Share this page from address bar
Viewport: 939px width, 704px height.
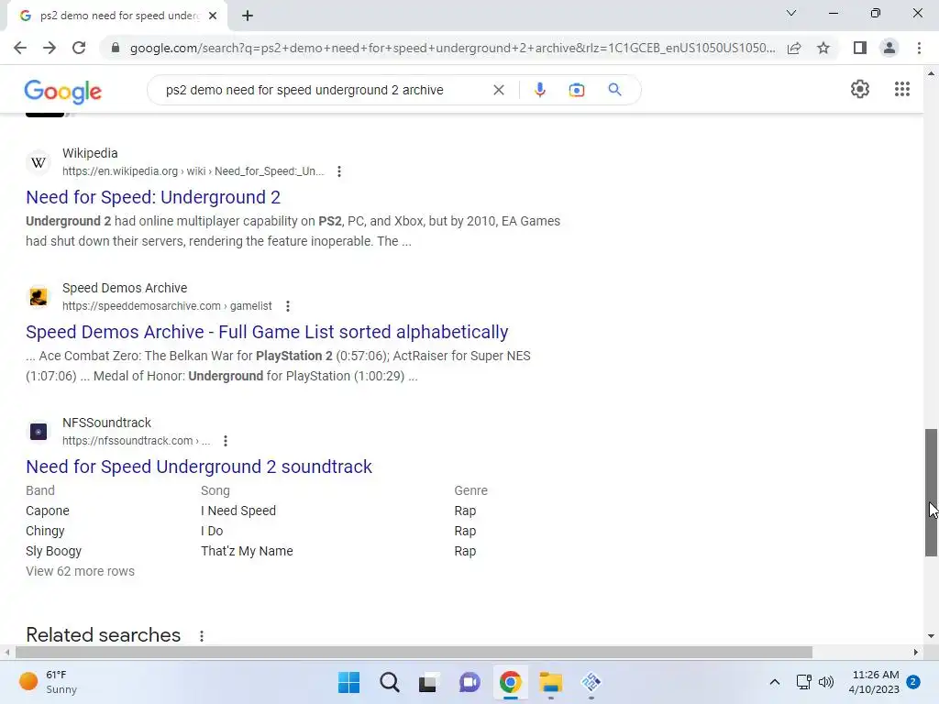click(794, 48)
